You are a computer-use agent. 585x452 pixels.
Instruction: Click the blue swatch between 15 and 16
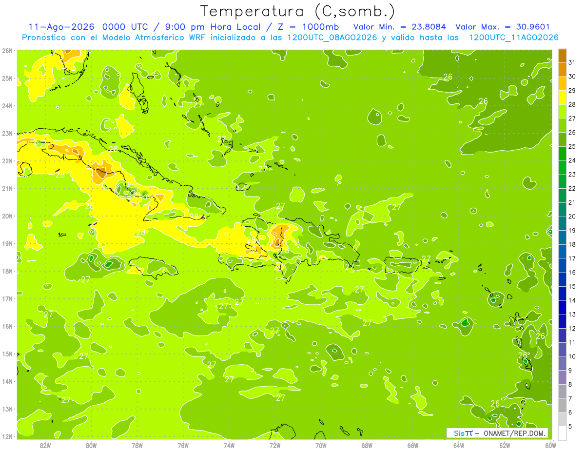tap(562, 279)
